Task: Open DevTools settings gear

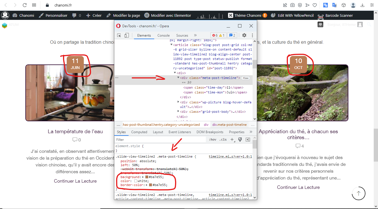Action: pyautogui.click(x=244, y=35)
